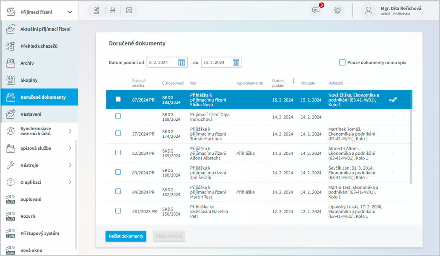Click the Načíst dokumenty button
The image size is (440, 256).
point(126,236)
